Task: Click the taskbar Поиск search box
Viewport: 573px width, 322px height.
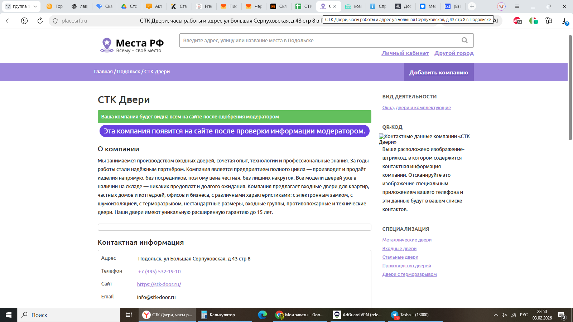Action: click(69, 315)
